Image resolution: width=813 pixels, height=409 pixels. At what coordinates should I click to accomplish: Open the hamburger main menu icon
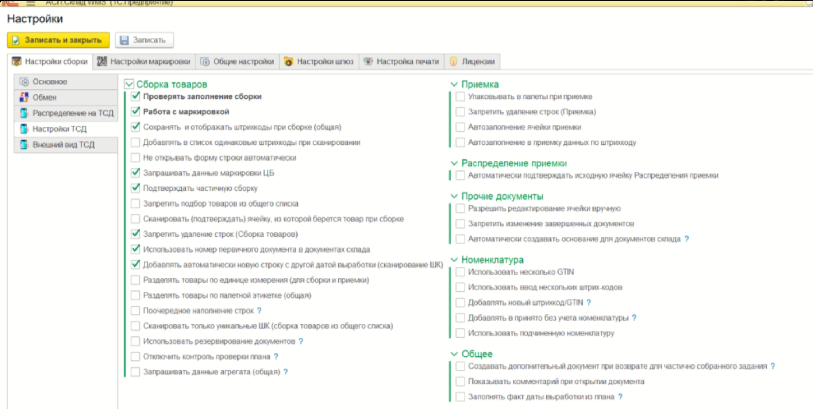(x=31, y=3)
